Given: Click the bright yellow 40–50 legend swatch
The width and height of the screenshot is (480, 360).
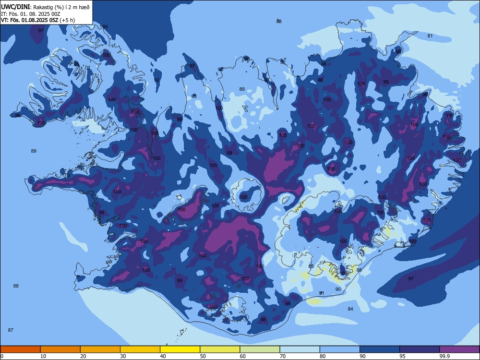Looking at the screenshot, I should 180,349.
